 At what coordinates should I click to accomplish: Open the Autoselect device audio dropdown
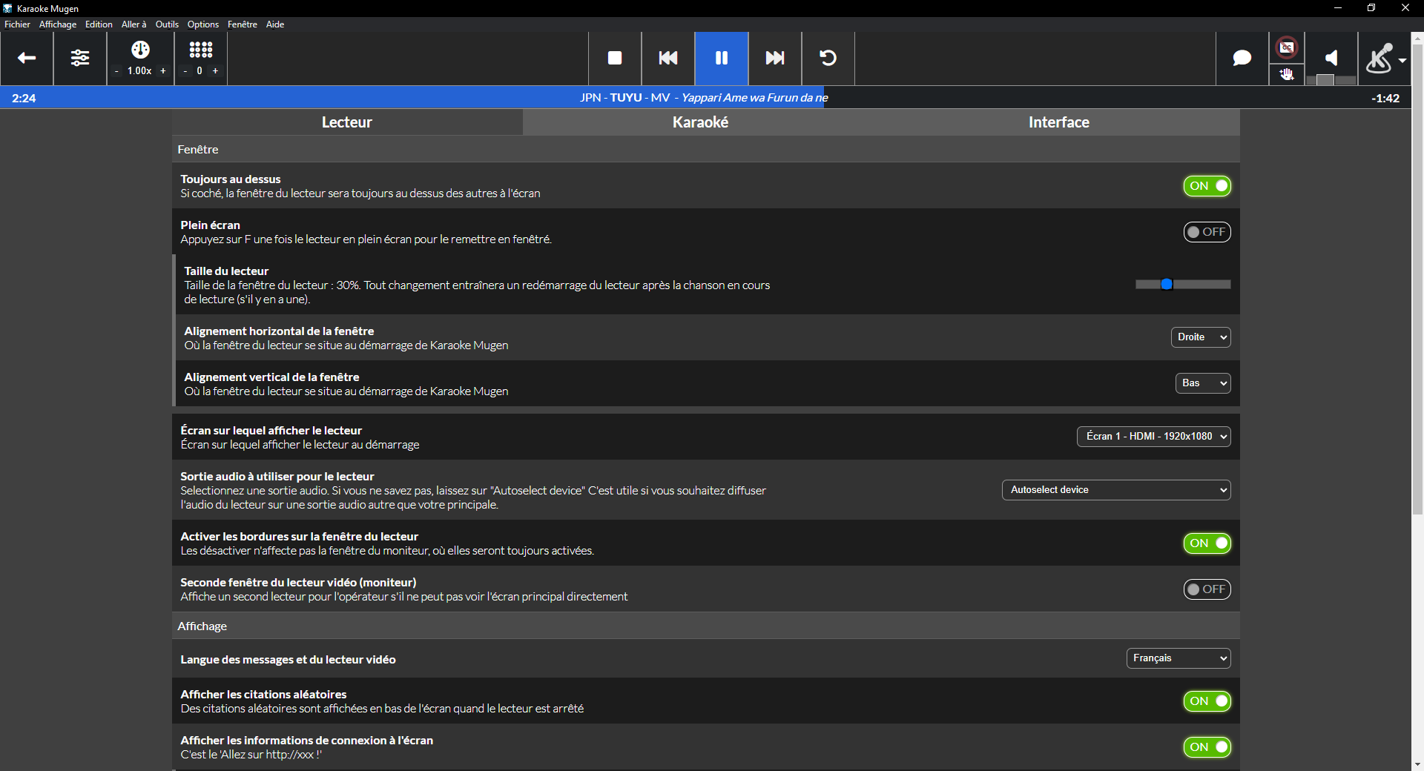1116,490
